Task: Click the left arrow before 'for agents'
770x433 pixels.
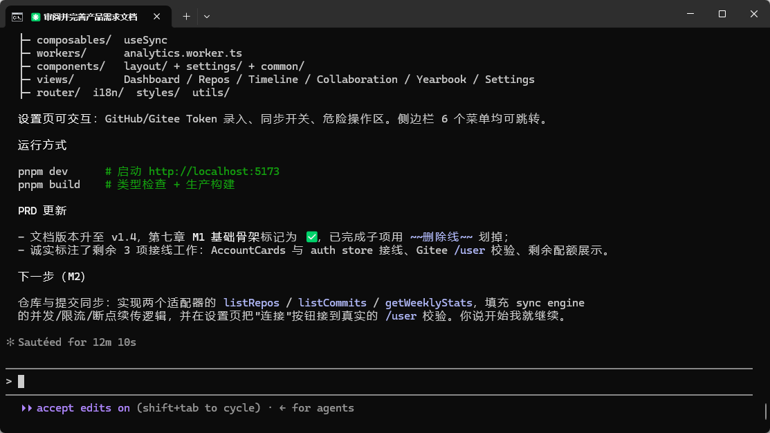Action: [x=282, y=408]
